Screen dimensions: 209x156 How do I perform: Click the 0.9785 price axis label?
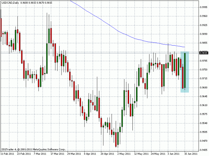point(204,61)
